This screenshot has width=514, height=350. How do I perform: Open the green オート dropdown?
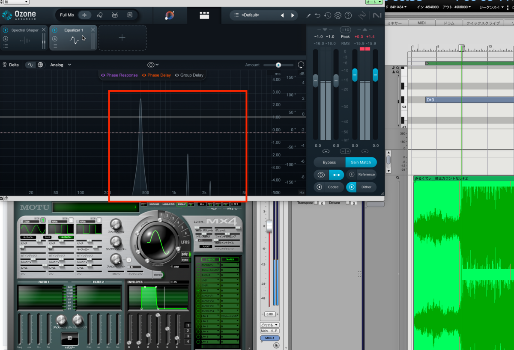pos(373,2)
